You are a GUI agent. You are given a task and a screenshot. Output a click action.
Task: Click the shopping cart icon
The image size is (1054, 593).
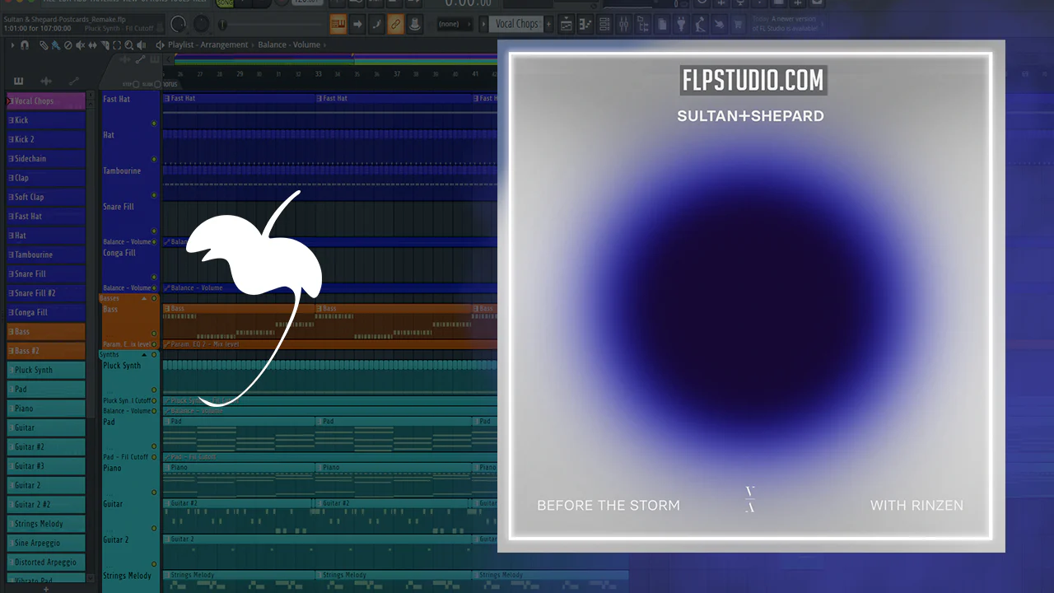[739, 24]
